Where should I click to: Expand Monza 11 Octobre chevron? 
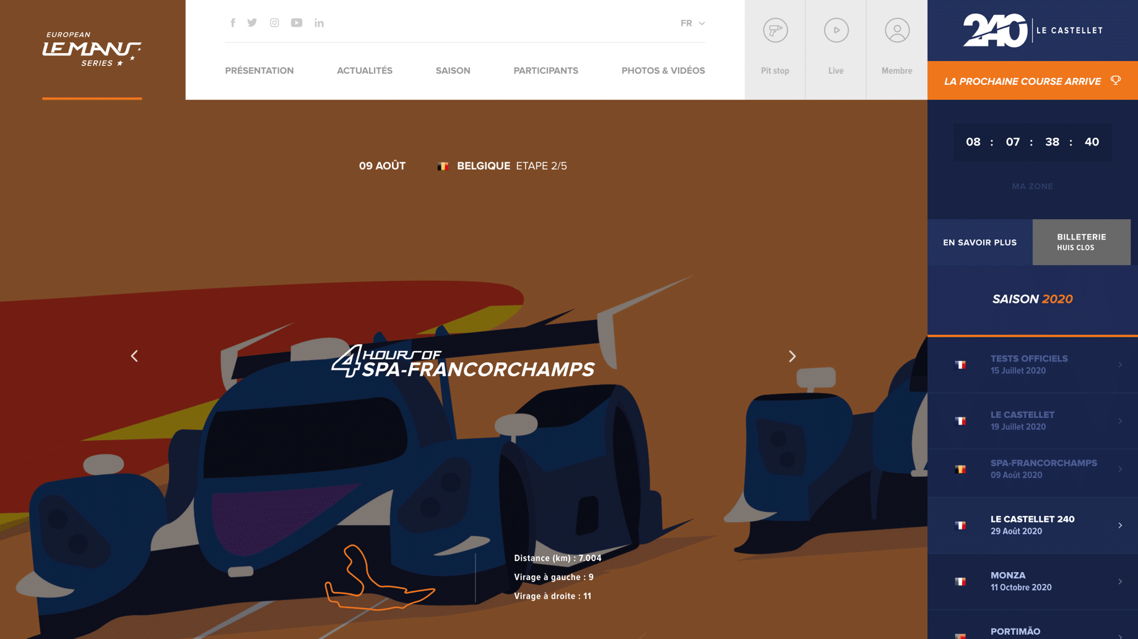[1120, 581]
